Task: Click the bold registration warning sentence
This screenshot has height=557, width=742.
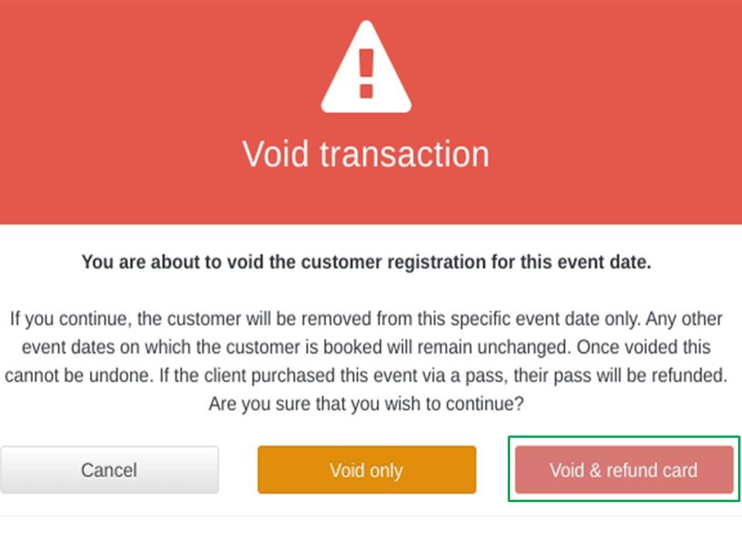Action: pos(366,262)
